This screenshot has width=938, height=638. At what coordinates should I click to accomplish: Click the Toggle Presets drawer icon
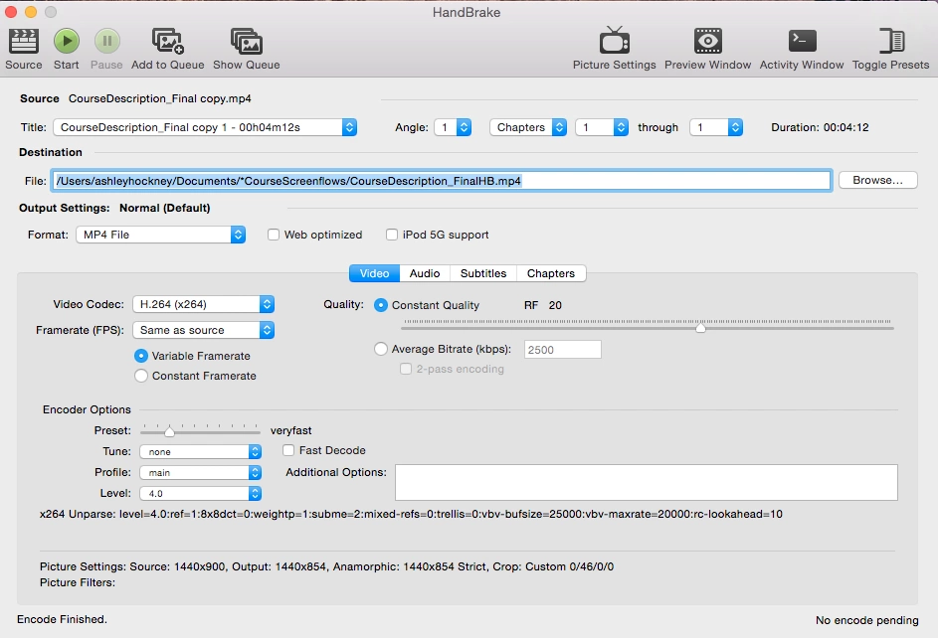pyautogui.click(x=890, y=41)
